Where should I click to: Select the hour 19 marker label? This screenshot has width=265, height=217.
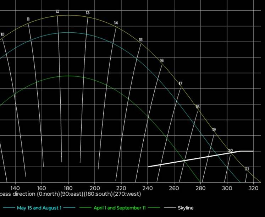click(x=214, y=130)
